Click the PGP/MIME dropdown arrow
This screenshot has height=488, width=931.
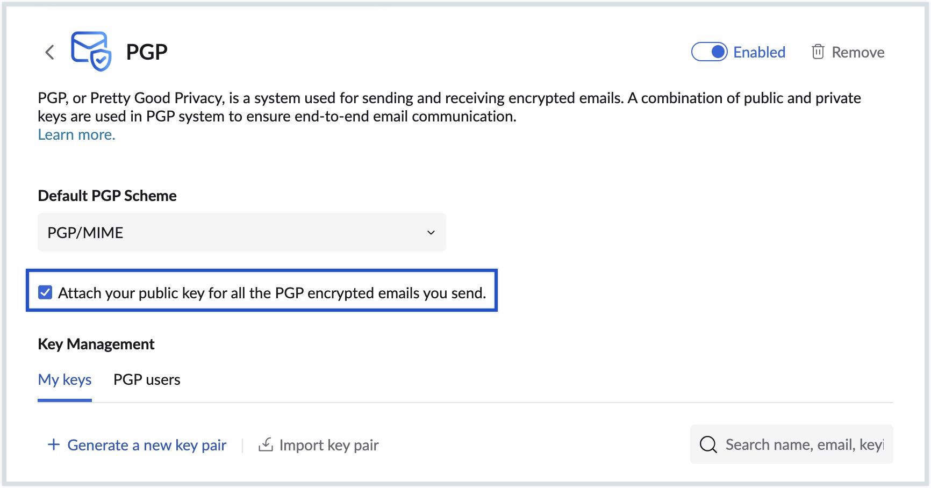[431, 232]
